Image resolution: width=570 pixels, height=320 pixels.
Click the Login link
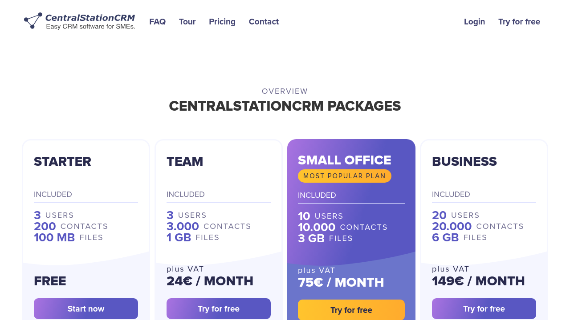(x=474, y=22)
